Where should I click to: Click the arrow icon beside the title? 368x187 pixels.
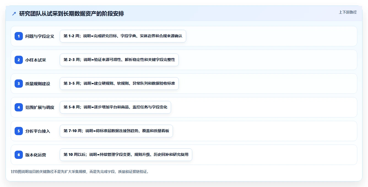pos(14,14)
